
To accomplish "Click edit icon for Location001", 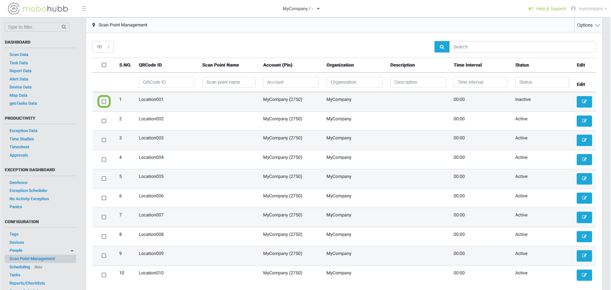I will click(x=584, y=102).
